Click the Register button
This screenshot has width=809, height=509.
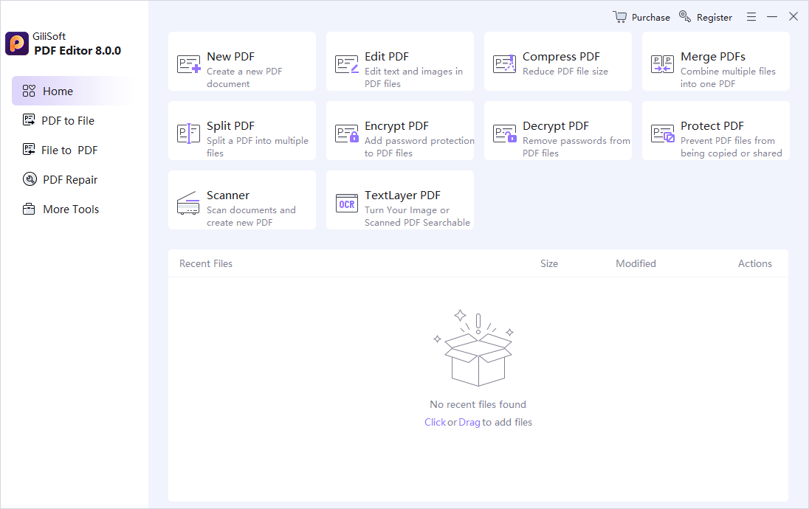[706, 17]
